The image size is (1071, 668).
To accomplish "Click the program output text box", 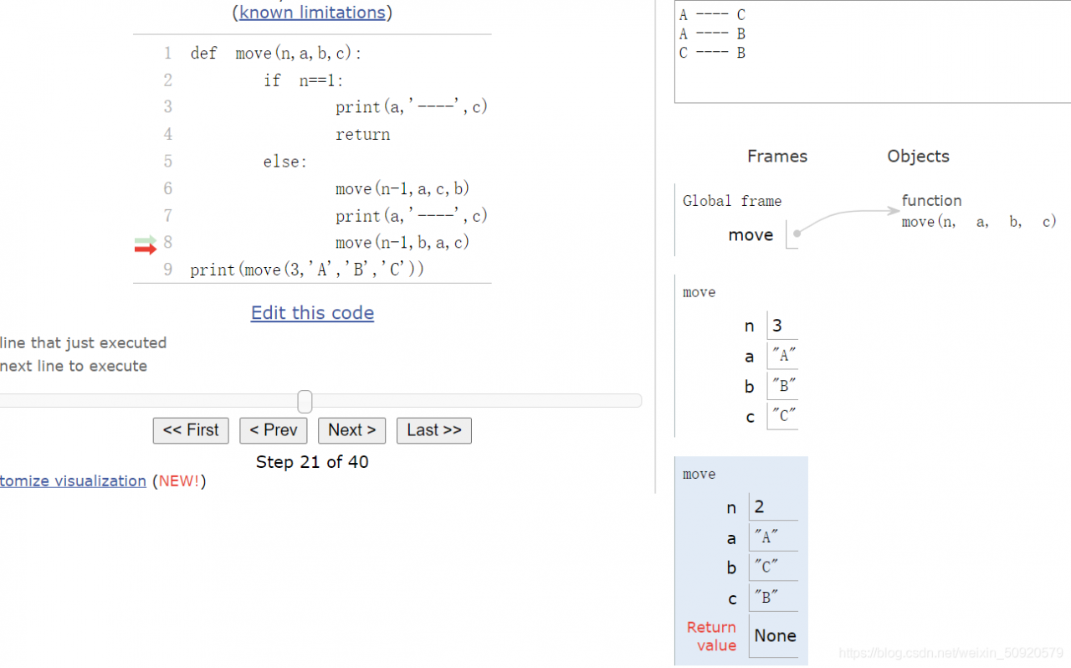I will (x=873, y=51).
